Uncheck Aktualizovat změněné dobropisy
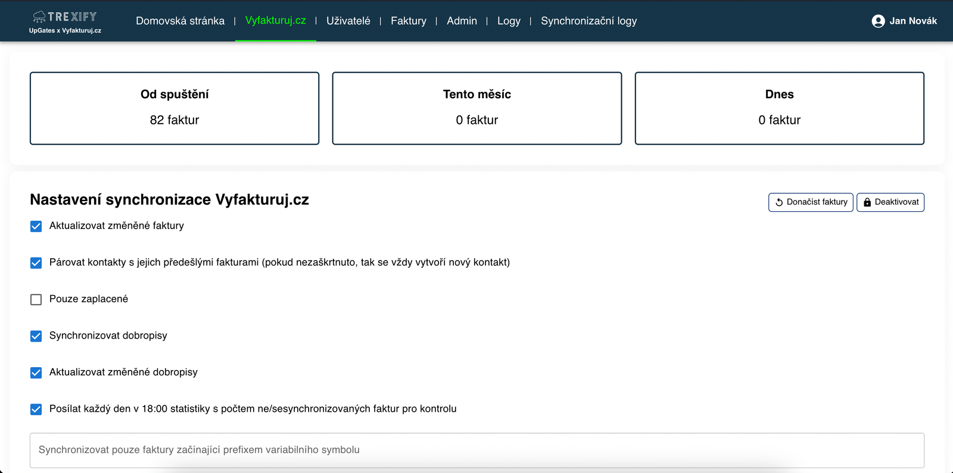This screenshot has height=473, width=953. pyautogui.click(x=36, y=372)
